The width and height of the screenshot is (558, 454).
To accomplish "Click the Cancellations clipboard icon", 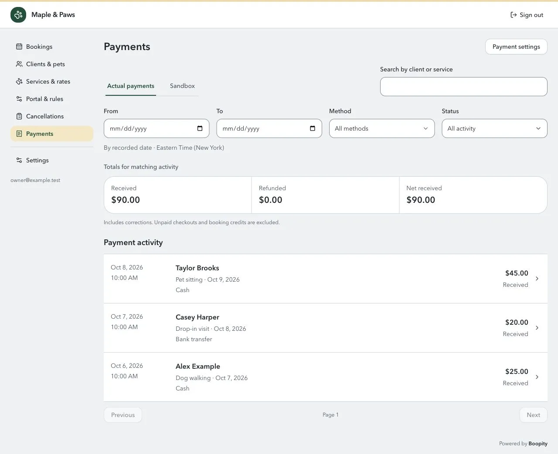I will click(x=19, y=116).
